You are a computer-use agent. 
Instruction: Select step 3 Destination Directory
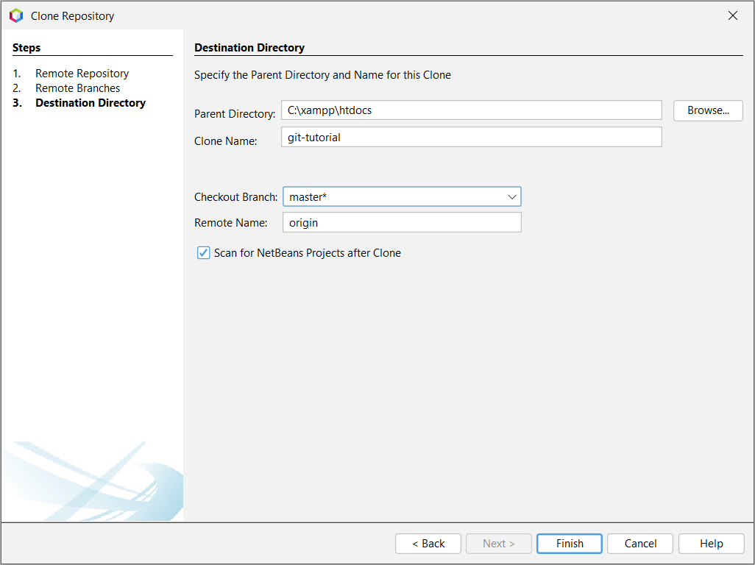pyautogui.click(x=90, y=103)
